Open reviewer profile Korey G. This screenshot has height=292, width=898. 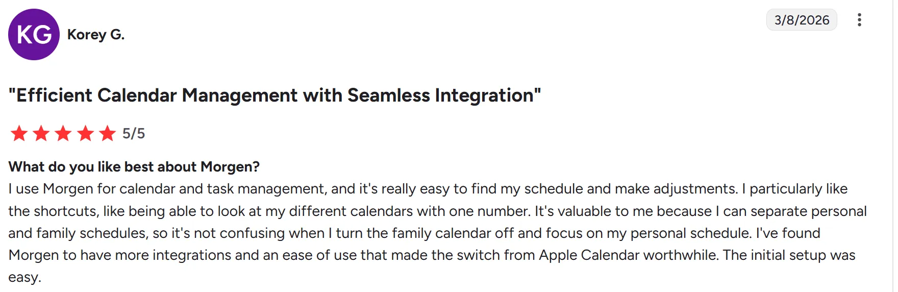(x=96, y=34)
